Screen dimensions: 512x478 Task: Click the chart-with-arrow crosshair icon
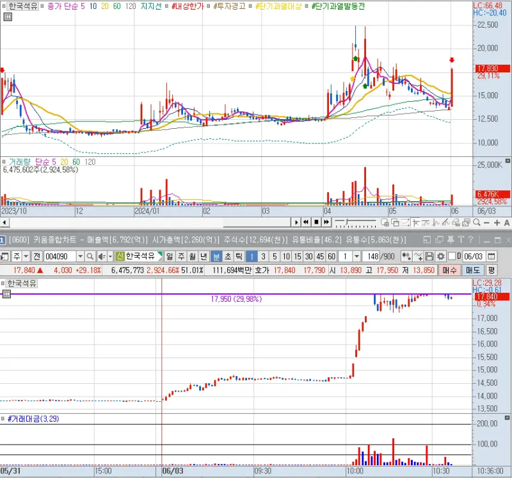point(415,222)
